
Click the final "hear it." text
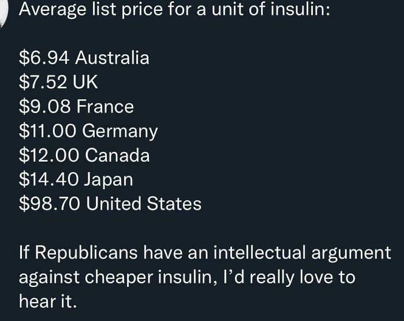[47, 301]
